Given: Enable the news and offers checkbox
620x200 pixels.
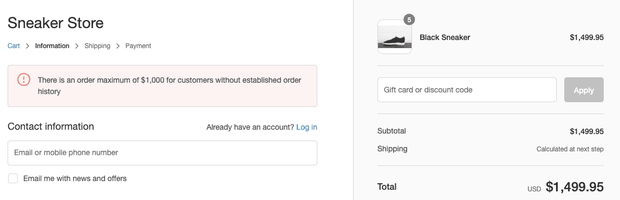Looking at the screenshot, I should click(13, 179).
